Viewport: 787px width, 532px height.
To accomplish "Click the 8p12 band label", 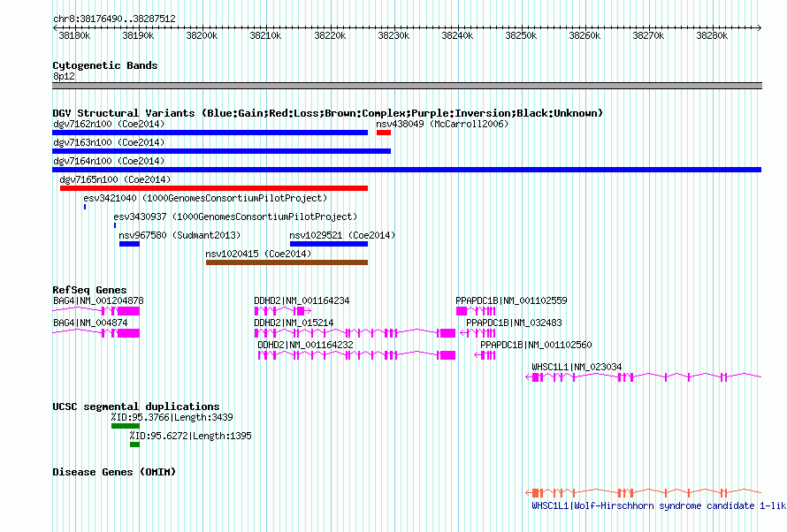I will point(64,76).
